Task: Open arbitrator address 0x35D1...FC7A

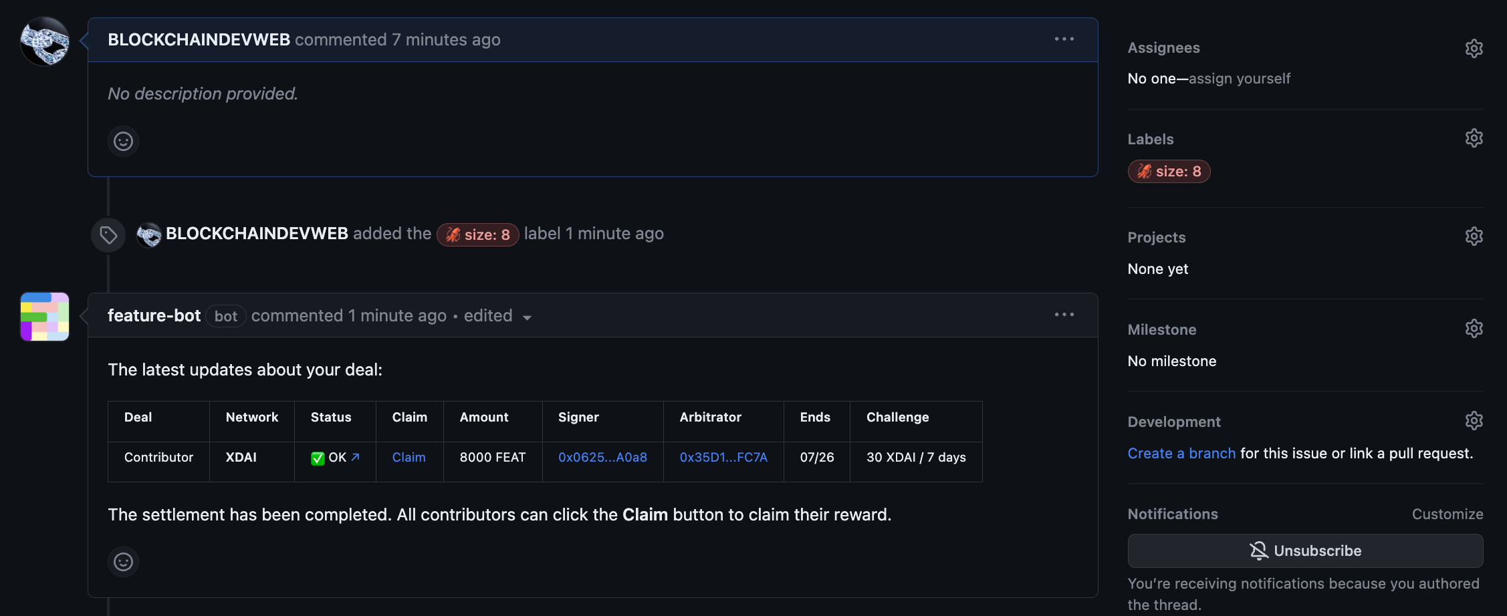Action: click(x=723, y=458)
